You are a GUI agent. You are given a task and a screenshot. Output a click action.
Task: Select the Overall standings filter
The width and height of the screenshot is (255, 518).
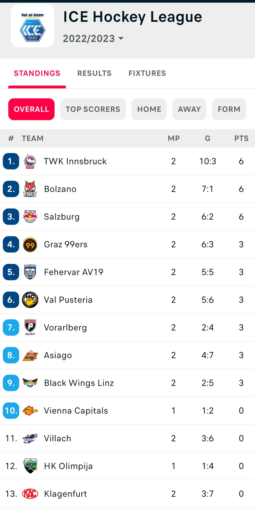[x=31, y=109]
